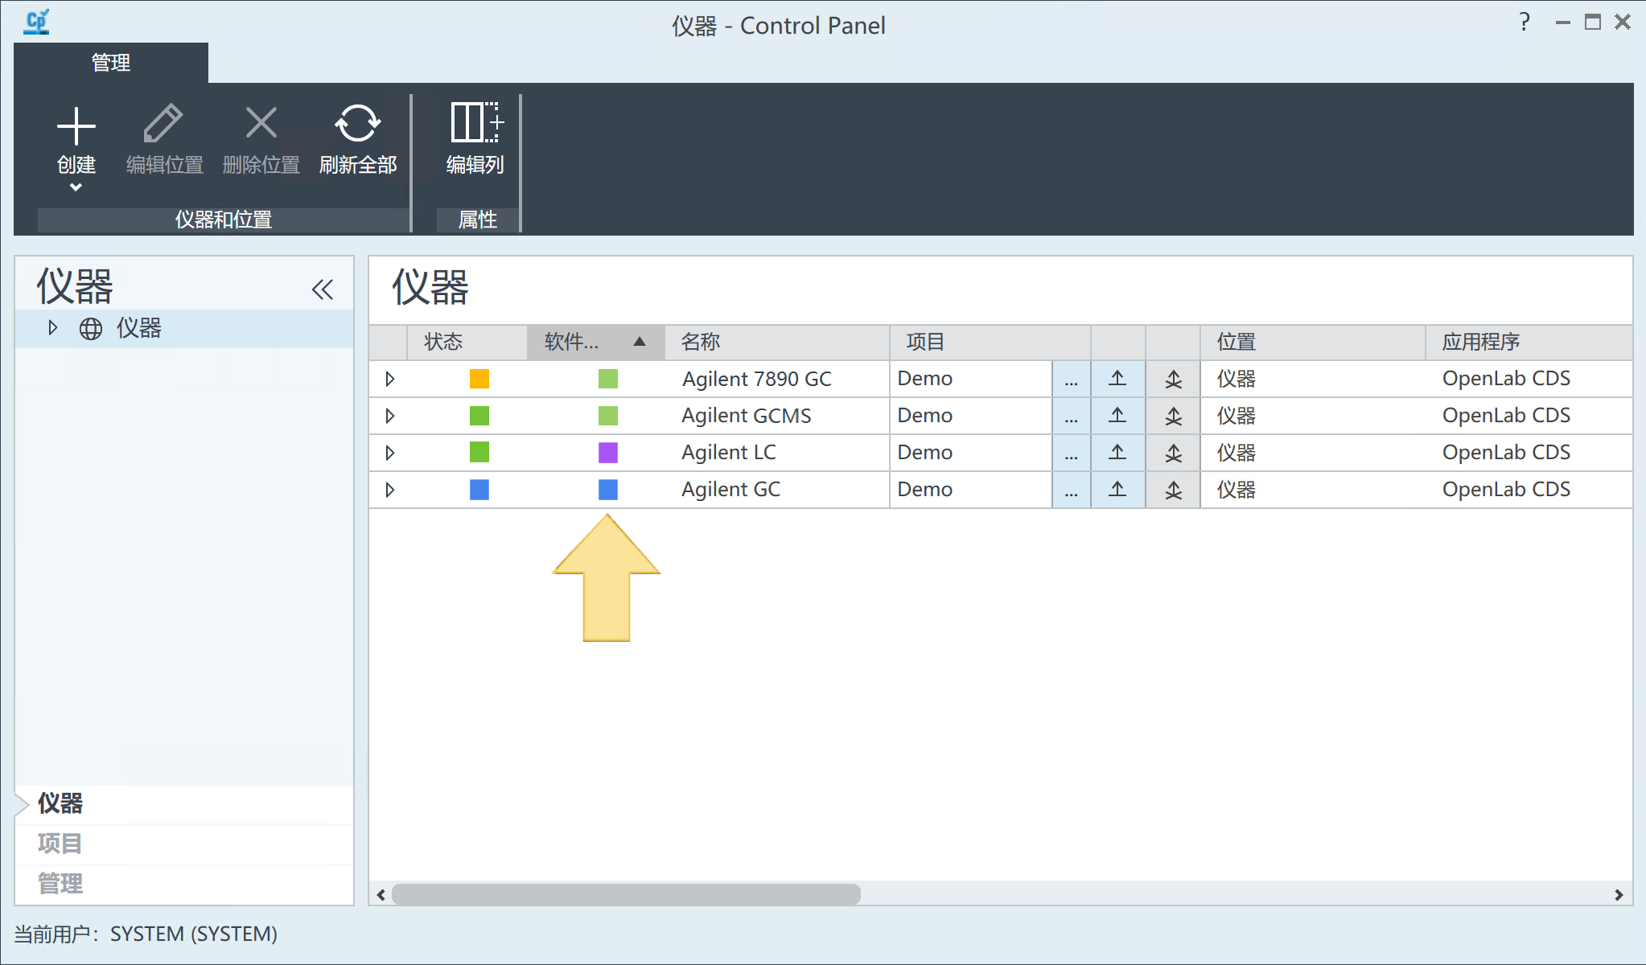Click orange status square of Agilent 7890 GC

tap(479, 379)
